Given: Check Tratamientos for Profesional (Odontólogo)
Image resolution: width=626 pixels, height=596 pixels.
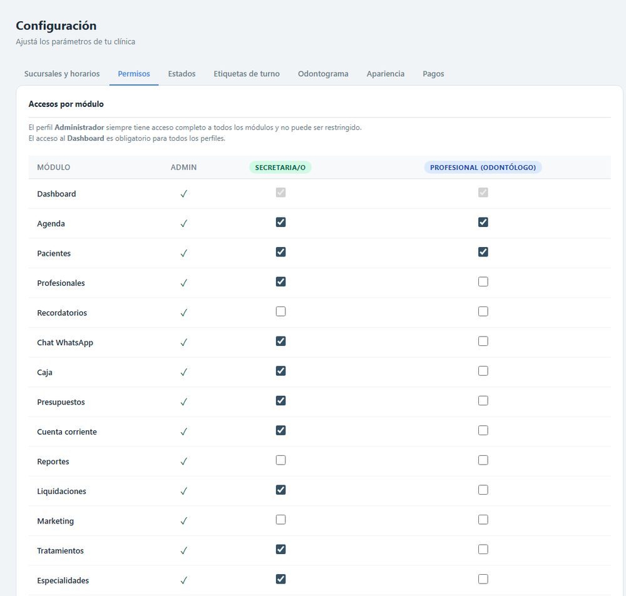Looking at the screenshot, I should pos(483,549).
